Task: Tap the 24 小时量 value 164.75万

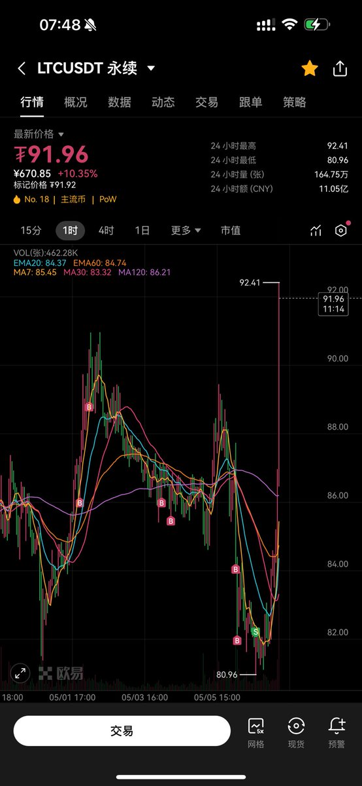Action: coord(331,175)
